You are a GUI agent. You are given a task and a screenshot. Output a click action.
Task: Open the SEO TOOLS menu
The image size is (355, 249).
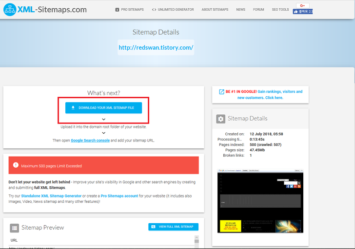(280, 9)
